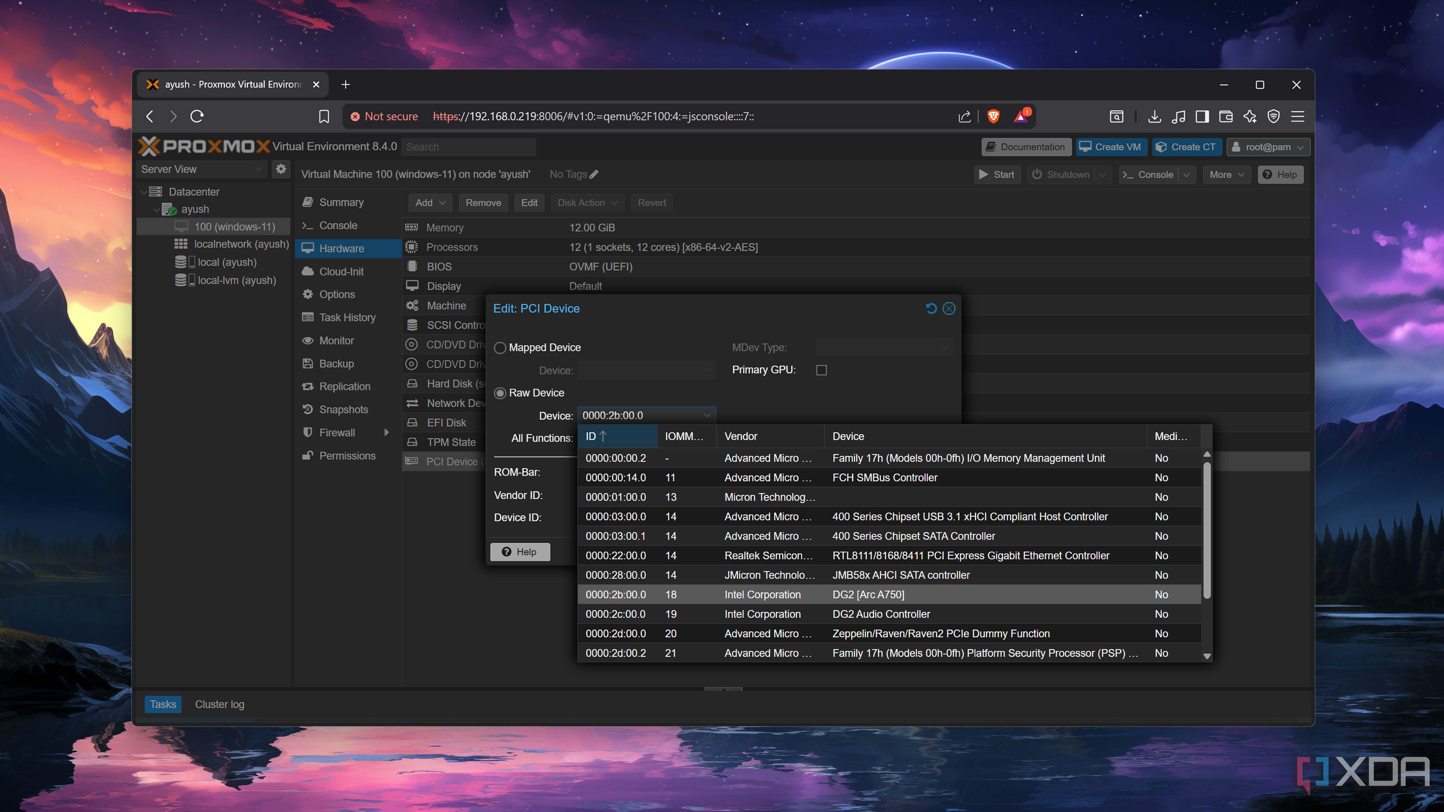
Task: Select the Mapped Device radio button
Action: 500,348
